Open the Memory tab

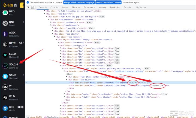102,7
